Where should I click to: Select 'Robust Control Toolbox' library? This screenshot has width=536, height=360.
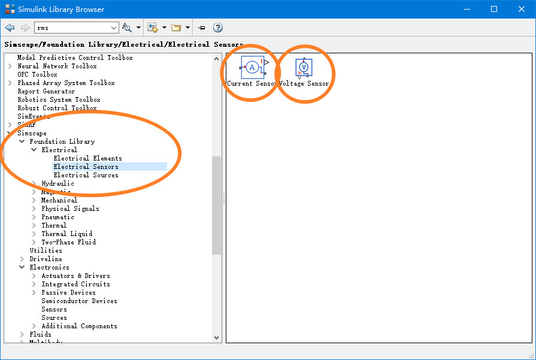pyautogui.click(x=57, y=108)
